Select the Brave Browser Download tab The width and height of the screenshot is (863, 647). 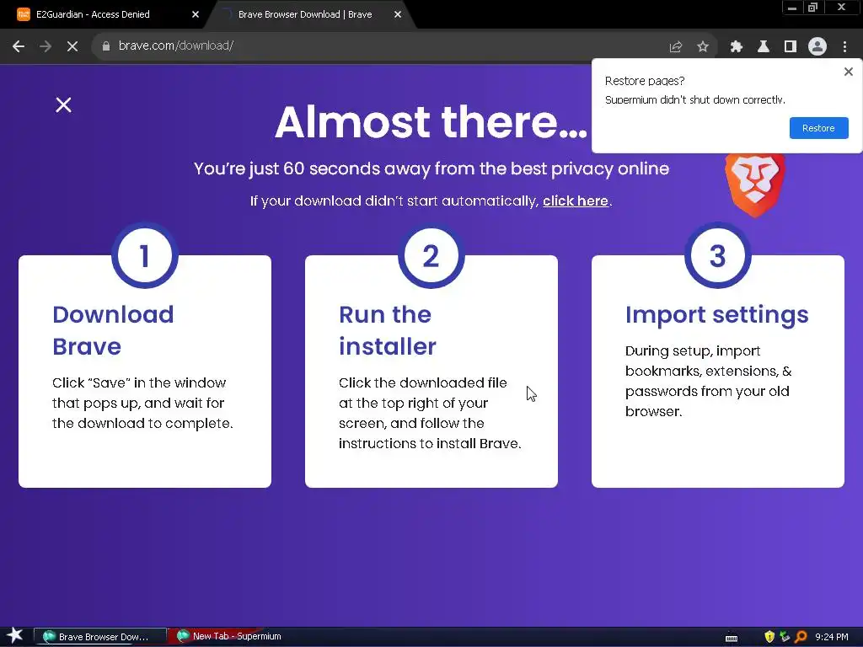pyautogui.click(x=305, y=14)
